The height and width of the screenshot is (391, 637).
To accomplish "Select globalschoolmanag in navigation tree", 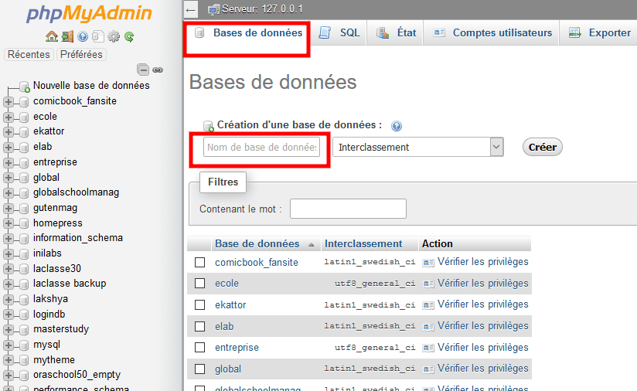I will click(x=76, y=192).
